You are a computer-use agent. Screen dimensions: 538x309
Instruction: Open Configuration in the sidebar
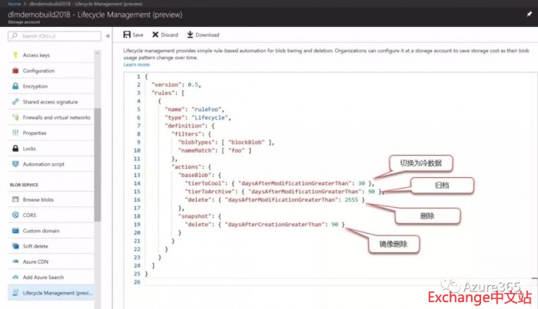click(x=38, y=71)
